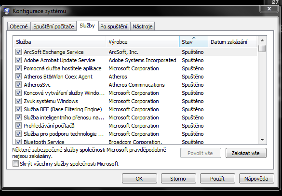Image resolution: width=282 pixels, height=196 pixels.
Task: Click the services list scrollbar thumb
Action: click(262, 48)
